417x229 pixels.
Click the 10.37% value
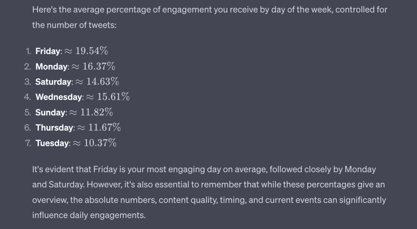point(100,143)
